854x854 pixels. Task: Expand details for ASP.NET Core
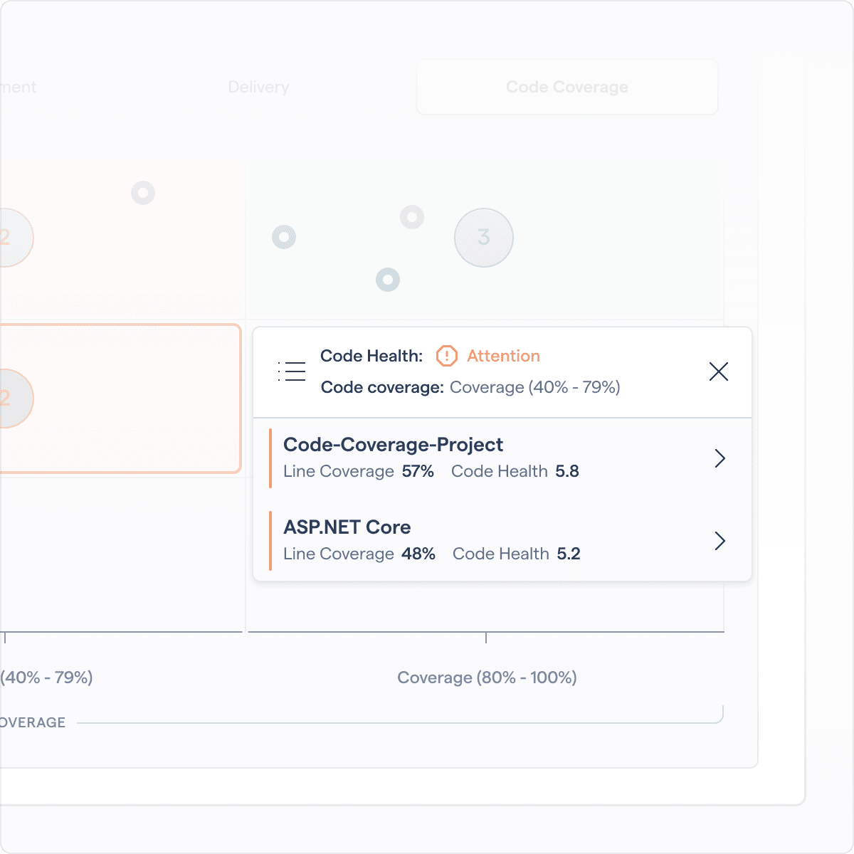tap(719, 542)
